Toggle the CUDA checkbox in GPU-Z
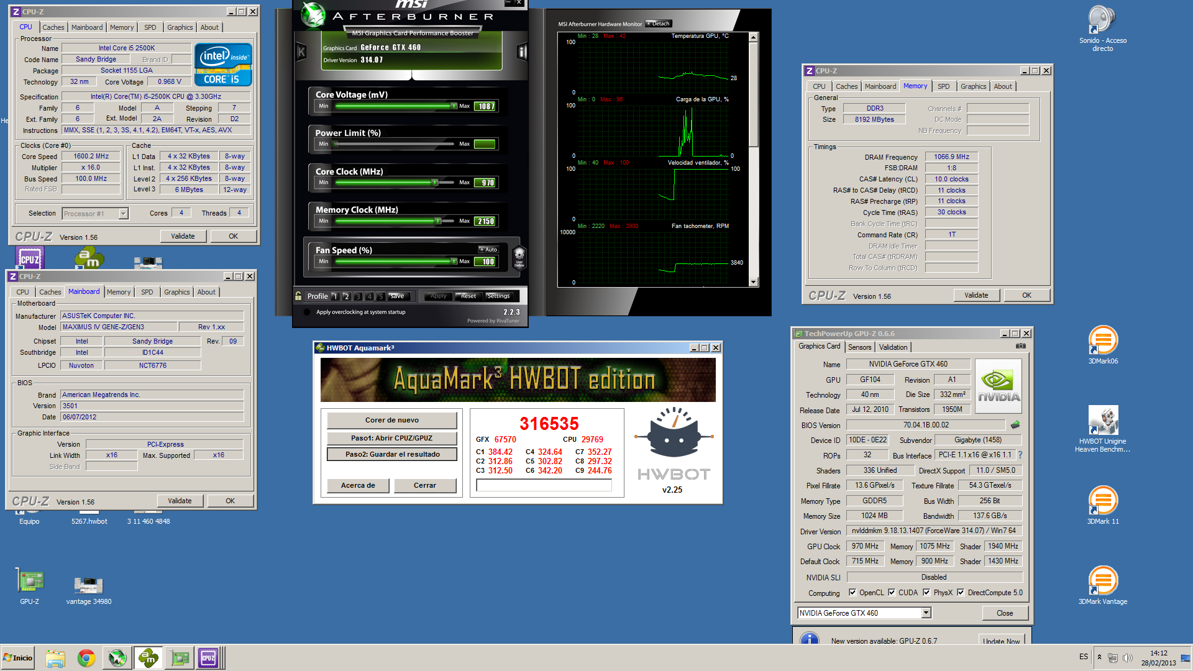This screenshot has width=1193, height=671. [x=892, y=592]
